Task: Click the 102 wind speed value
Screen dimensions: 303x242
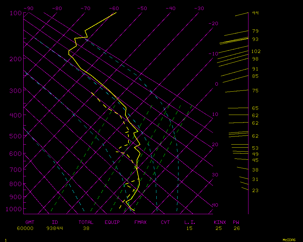Action: [256, 51]
